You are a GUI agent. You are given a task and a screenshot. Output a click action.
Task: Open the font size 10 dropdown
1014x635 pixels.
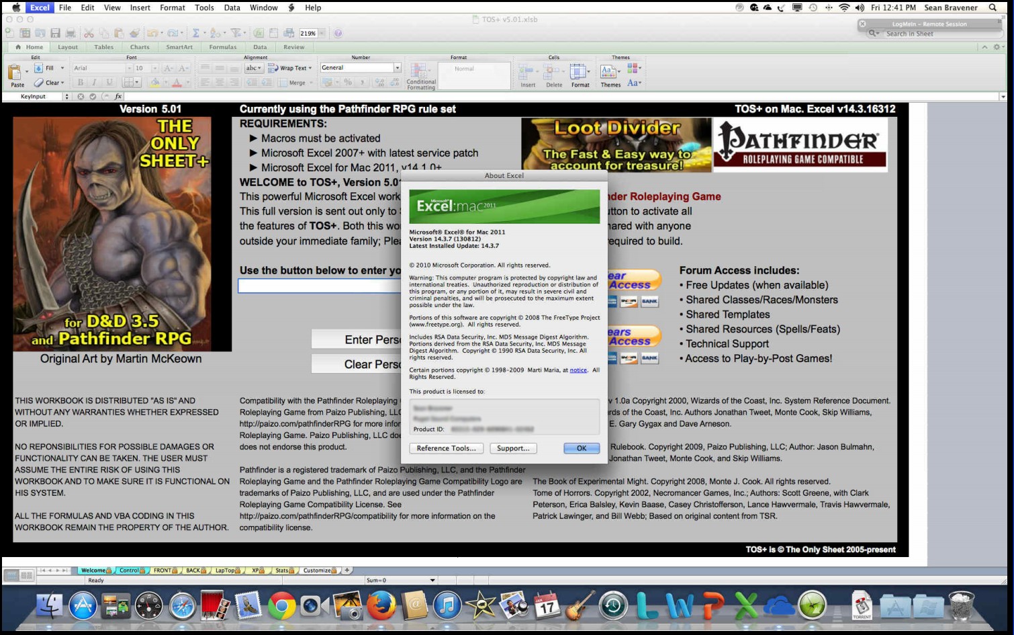(155, 68)
